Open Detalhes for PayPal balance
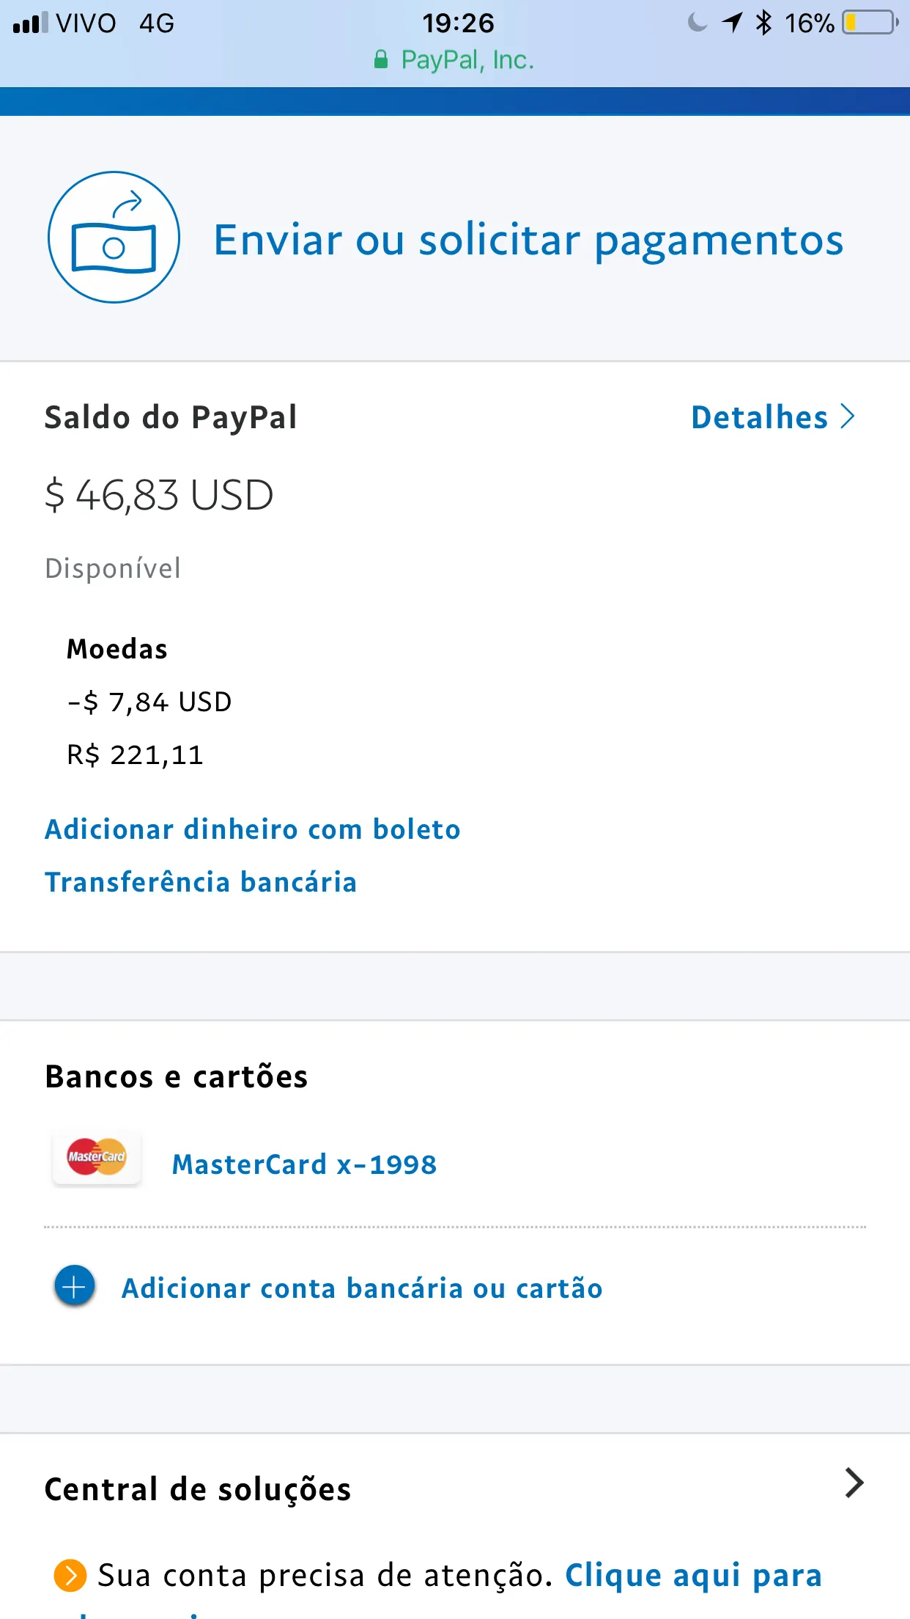Viewport: 910px width, 1619px height. point(759,417)
